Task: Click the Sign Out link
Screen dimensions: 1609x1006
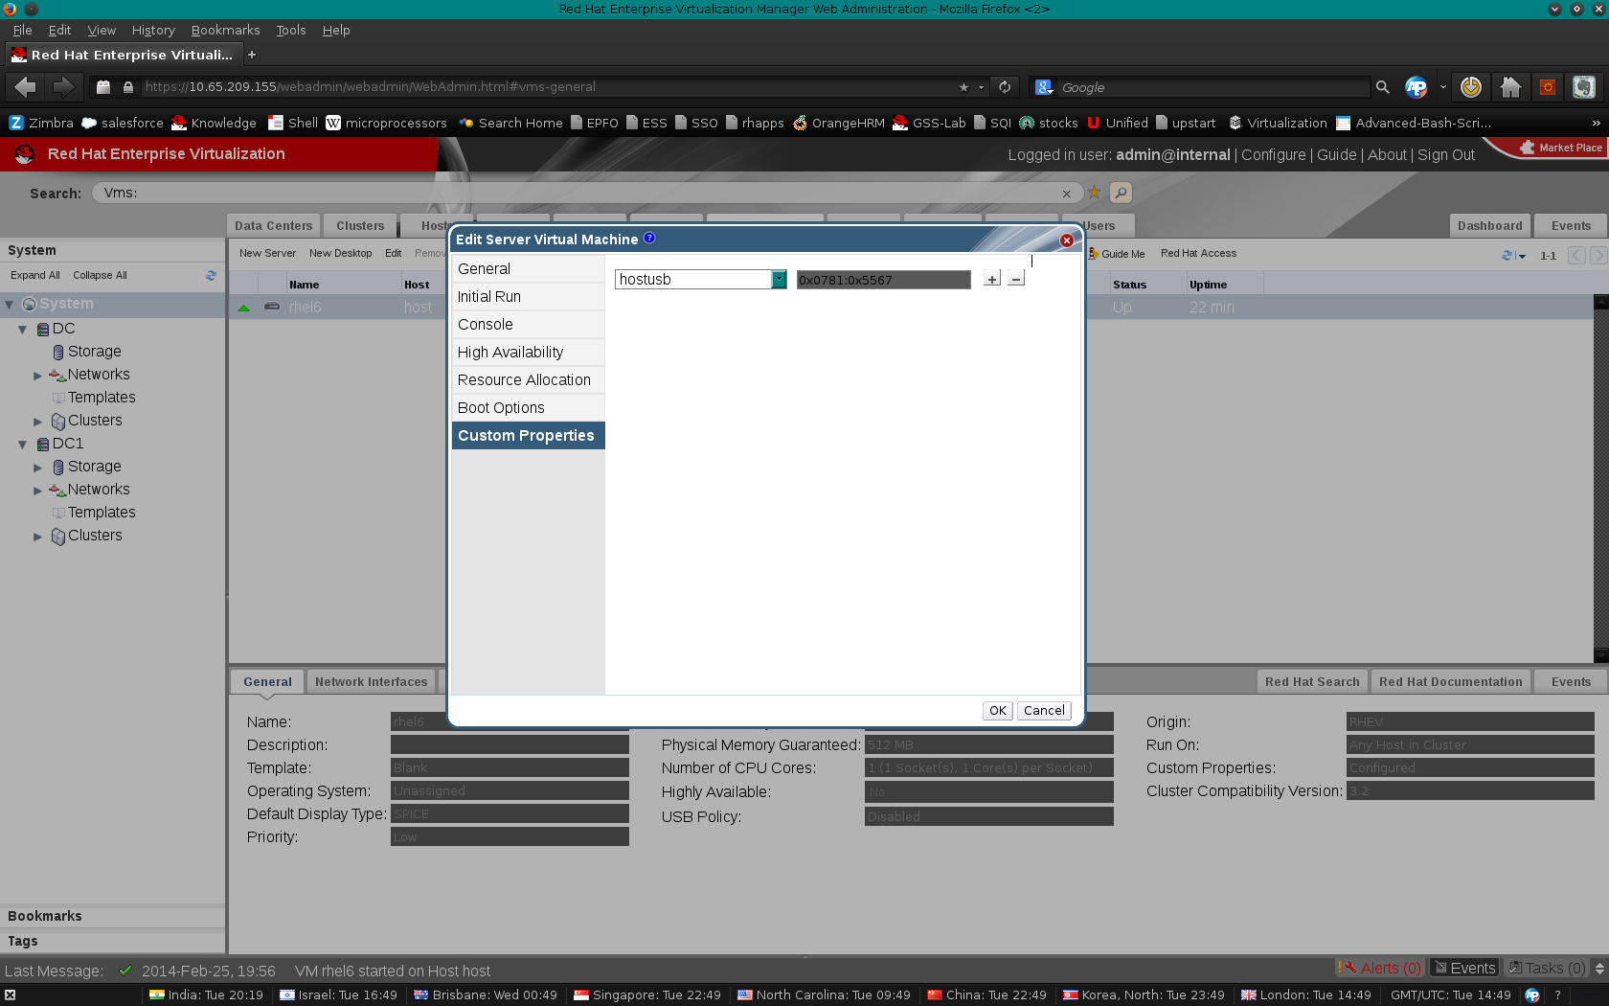Action: point(1445,154)
